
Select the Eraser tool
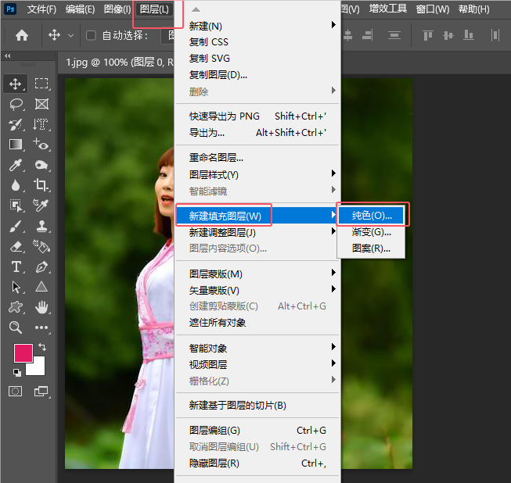[x=16, y=246]
